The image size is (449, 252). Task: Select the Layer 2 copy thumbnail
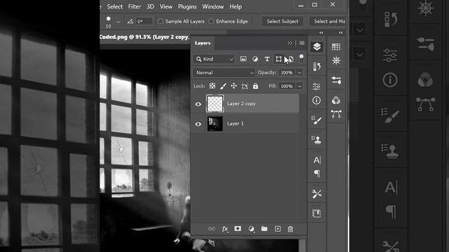[x=215, y=104]
